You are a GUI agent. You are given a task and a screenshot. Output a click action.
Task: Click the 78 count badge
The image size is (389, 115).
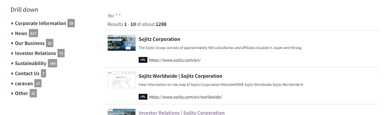tap(71, 23)
